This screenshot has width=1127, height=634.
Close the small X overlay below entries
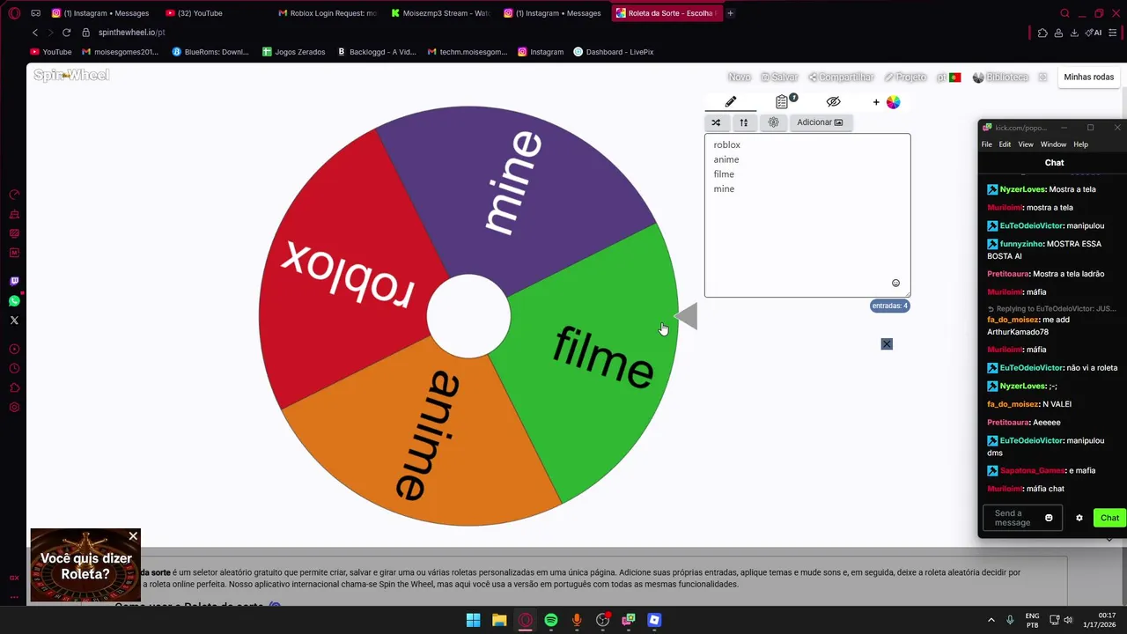click(887, 343)
